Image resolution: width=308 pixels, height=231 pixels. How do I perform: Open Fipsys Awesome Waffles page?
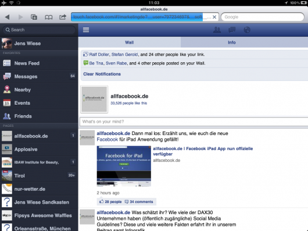(x=39, y=215)
